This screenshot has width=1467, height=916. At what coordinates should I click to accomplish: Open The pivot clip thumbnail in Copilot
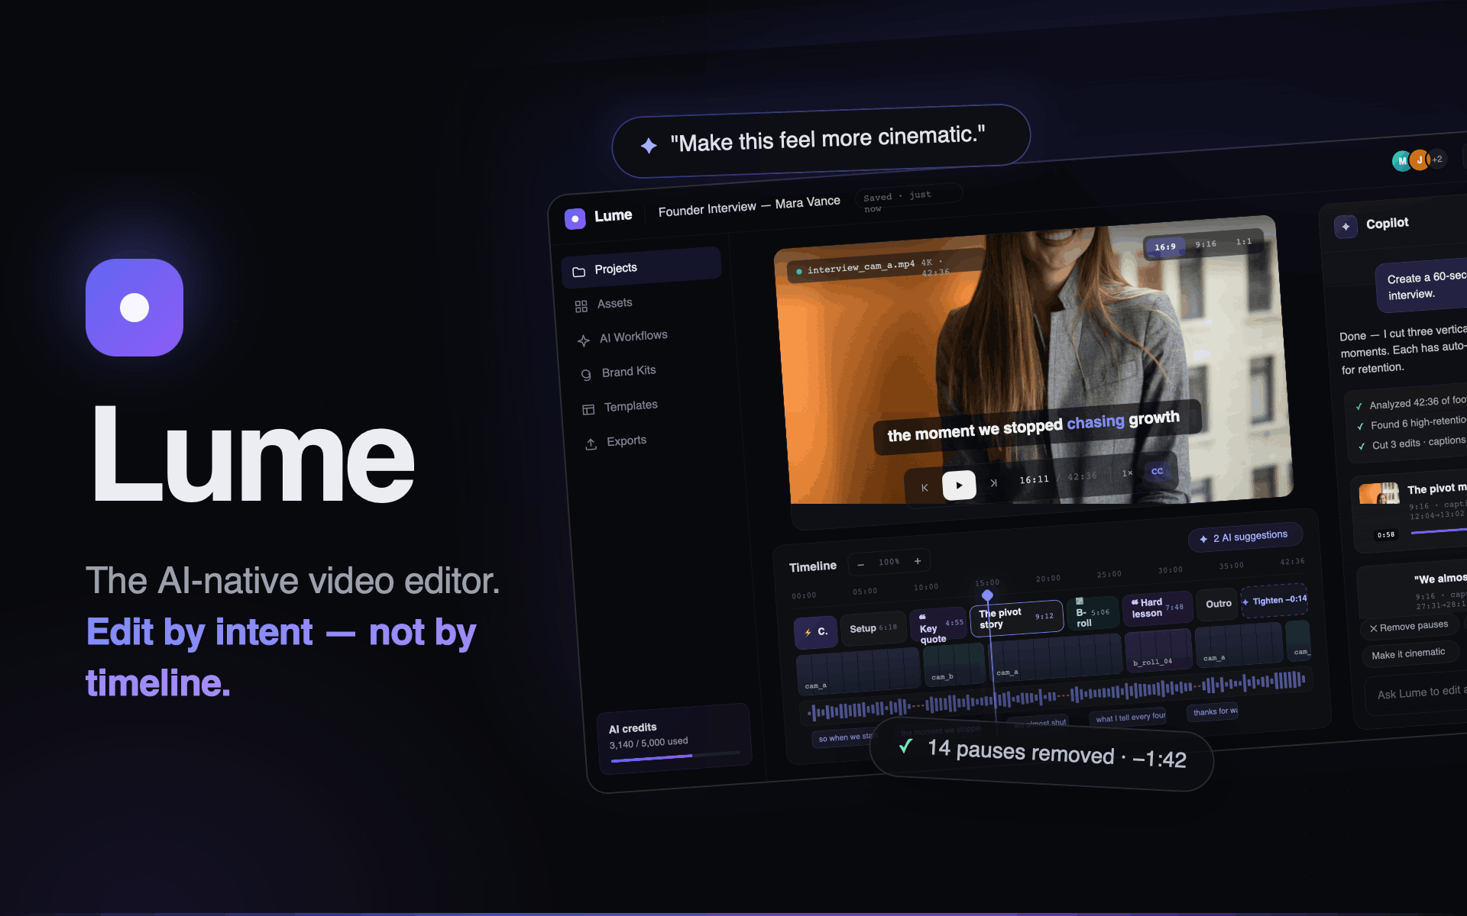[x=1379, y=493]
